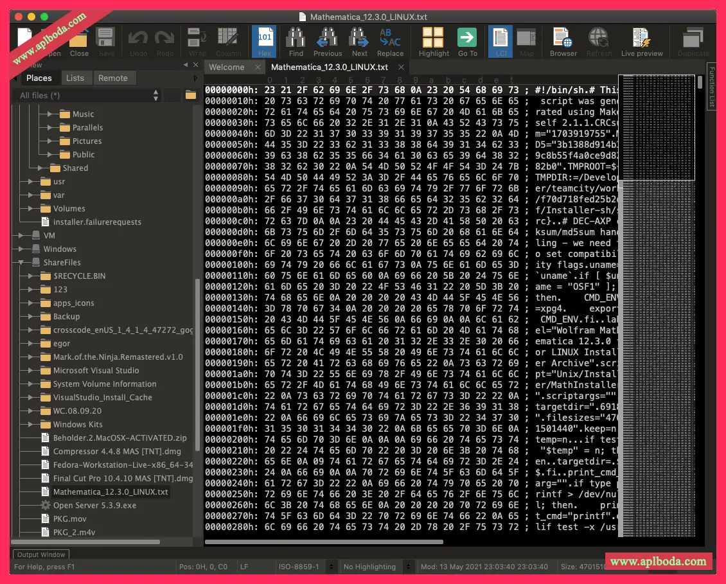
Task: Toggle Hex editing mode button
Action: pyautogui.click(x=264, y=42)
